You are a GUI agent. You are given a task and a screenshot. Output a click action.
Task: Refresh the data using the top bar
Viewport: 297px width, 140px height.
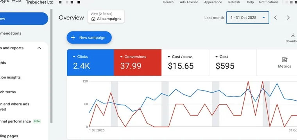(234, 2)
